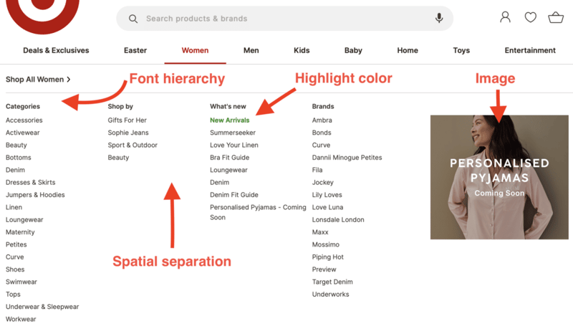Open Curve under Categories

tap(14, 257)
